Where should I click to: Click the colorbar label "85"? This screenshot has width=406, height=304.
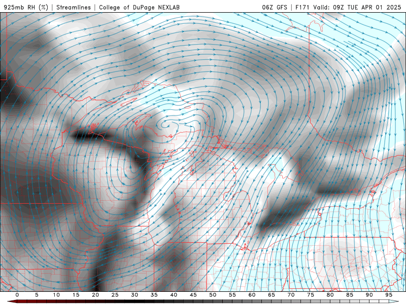(x=350, y=295)
